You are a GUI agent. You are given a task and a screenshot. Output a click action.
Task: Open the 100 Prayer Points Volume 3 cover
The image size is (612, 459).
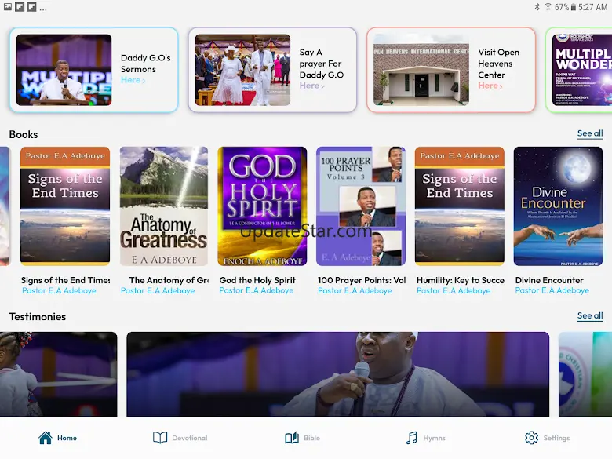pyautogui.click(x=361, y=206)
